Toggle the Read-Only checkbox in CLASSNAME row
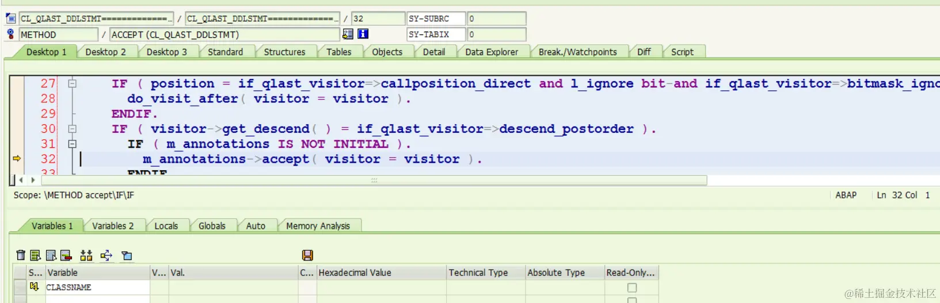 [x=632, y=287]
